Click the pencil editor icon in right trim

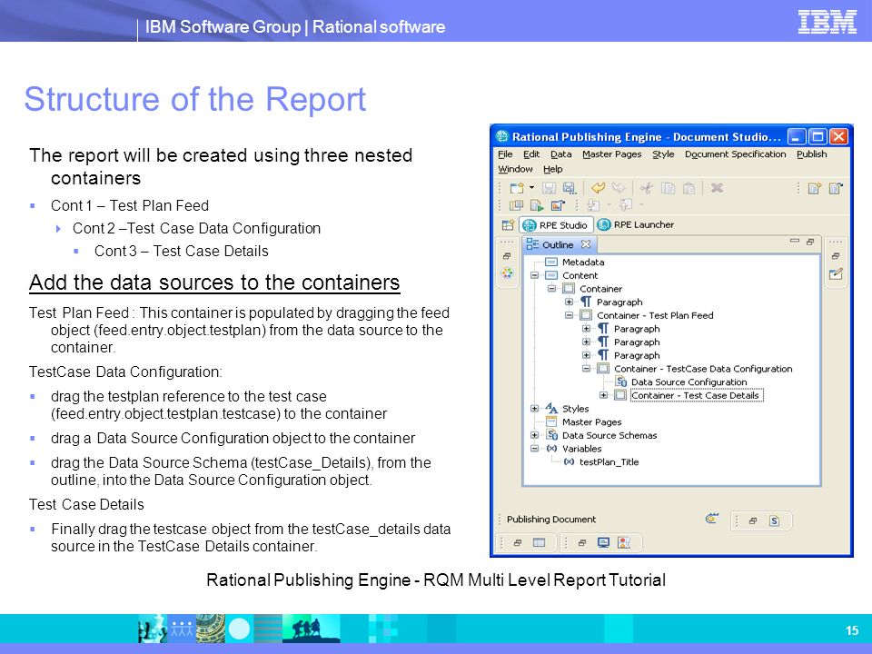tap(836, 273)
